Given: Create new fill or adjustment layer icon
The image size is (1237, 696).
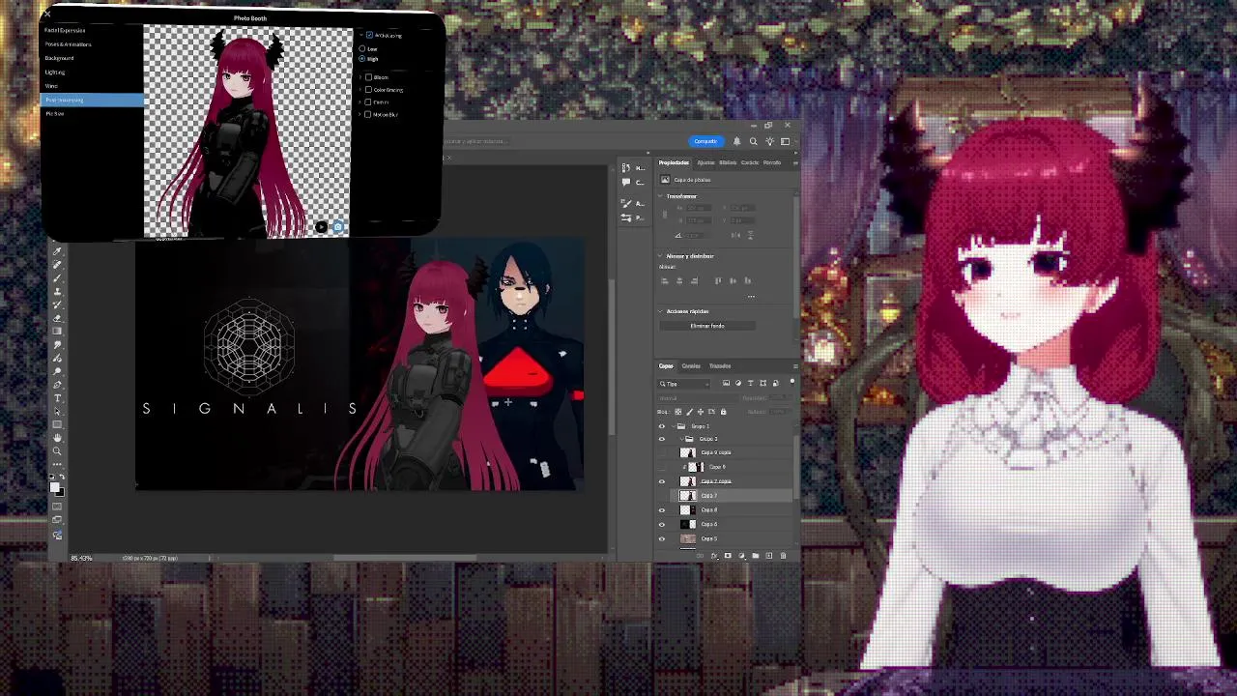Looking at the screenshot, I should click(741, 556).
